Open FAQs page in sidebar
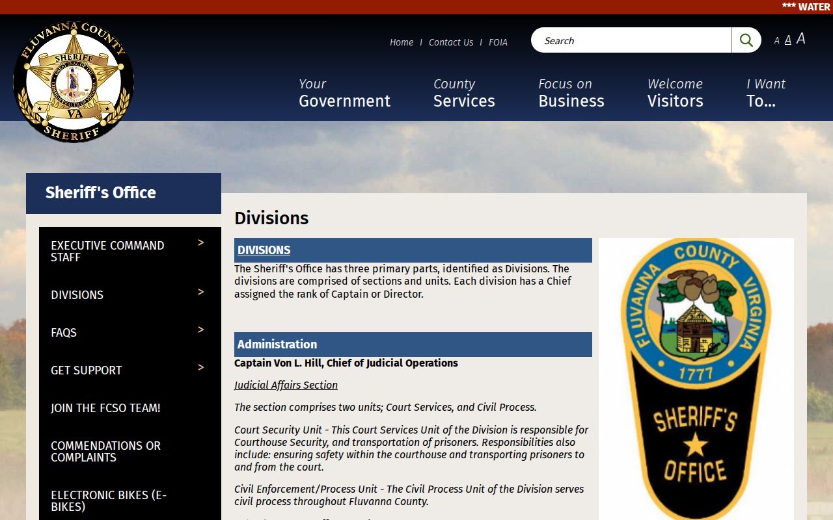The width and height of the screenshot is (833, 520). click(x=64, y=333)
